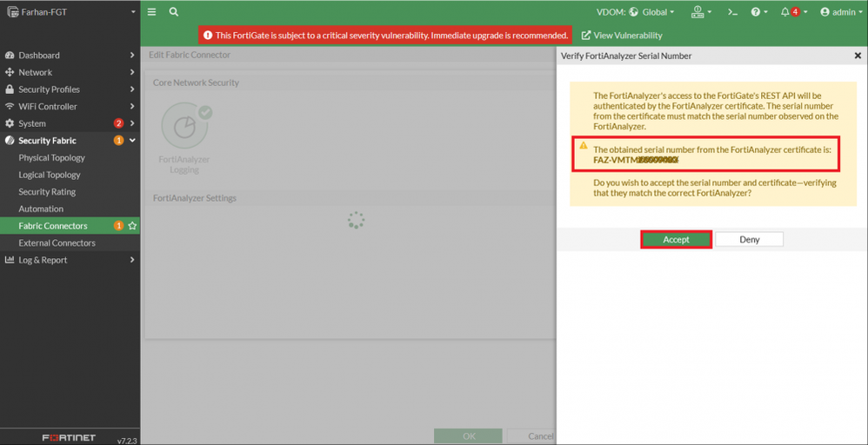Image resolution: width=868 pixels, height=445 pixels.
Task: Click the notification count badge 4
Action: click(796, 11)
